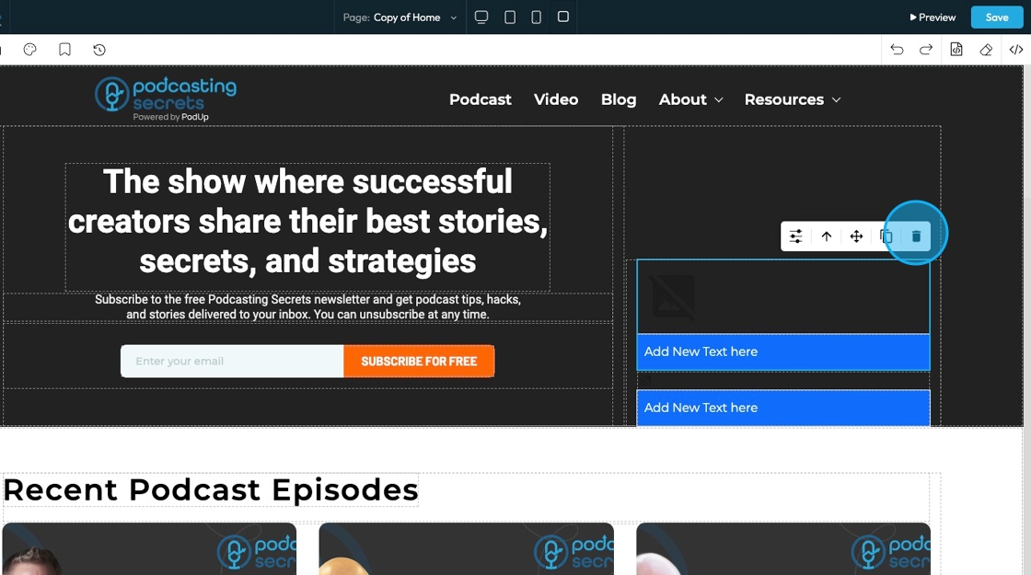Select the newsletter subscribe description paragraph
The image size is (1031, 575).
pyautogui.click(x=307, y=307)
